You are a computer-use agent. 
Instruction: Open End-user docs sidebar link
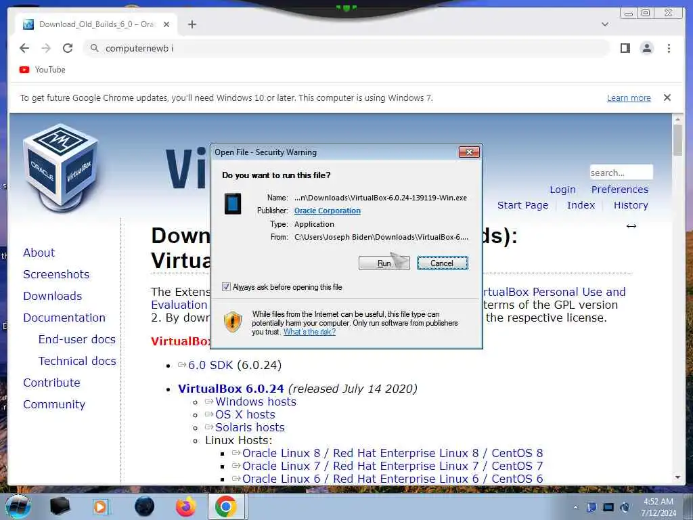77,340
